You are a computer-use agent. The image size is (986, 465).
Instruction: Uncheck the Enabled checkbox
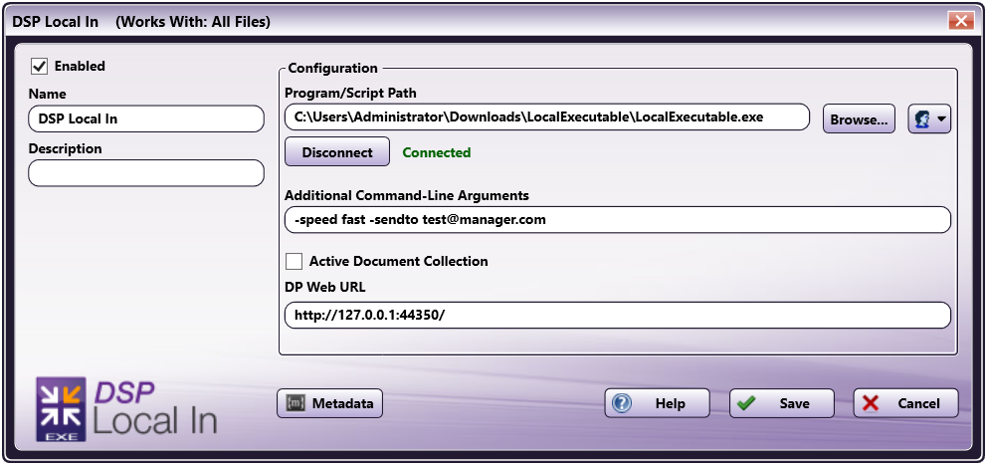[x=39, y=66]
